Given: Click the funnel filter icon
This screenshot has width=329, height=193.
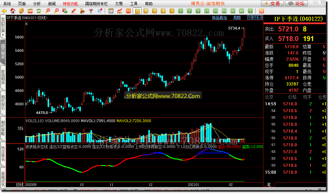Looking at the screenshot, I should tap(91, 11).
